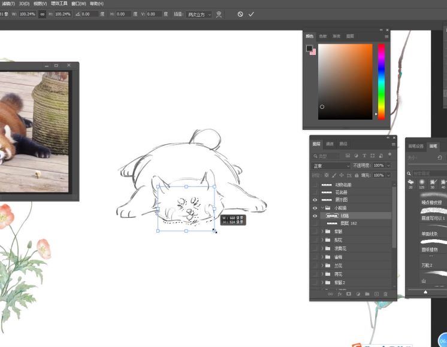Open the fill 100% dropdown arrow
Screen dimensions: 447x347
(x=388, y=175)
